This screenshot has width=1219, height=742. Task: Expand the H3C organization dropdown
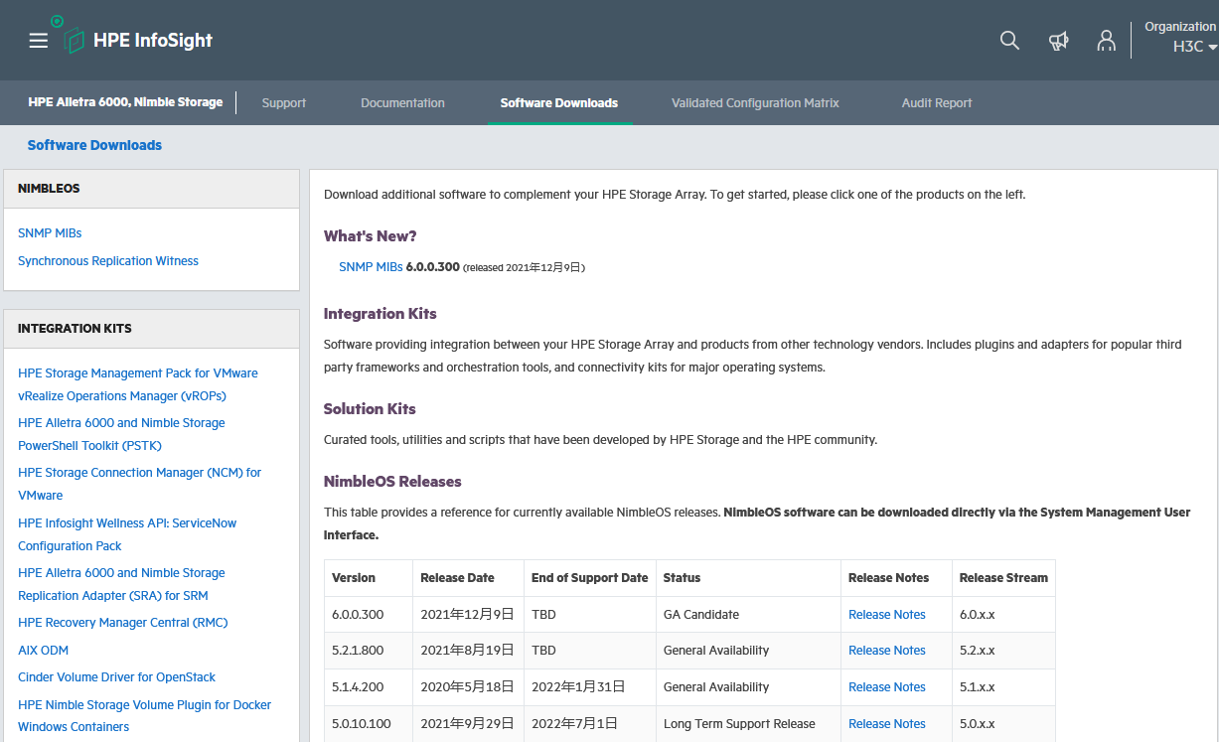[x=1195, y=47]
